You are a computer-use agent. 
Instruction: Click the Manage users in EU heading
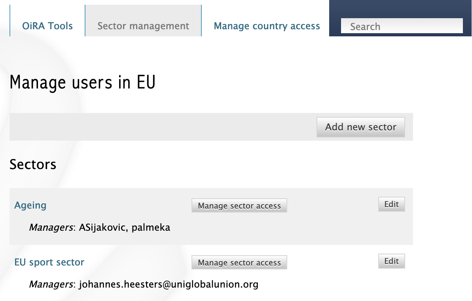click(x=82, y=83)
